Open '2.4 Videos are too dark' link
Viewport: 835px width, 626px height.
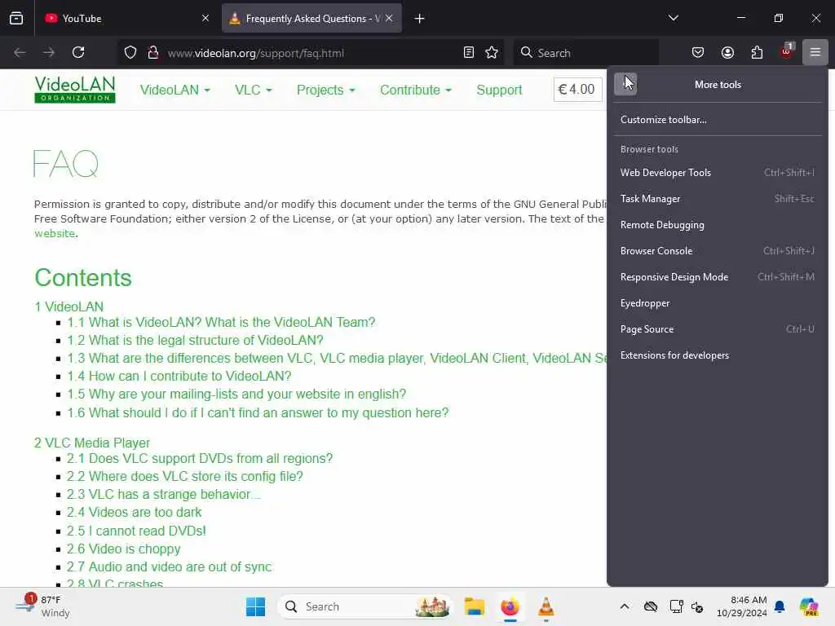[135, 513]
